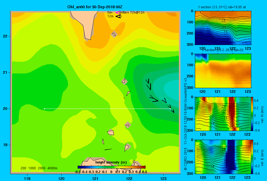
Task: Click the map title 'OM_an00 for 30-Sep-2018 00Z'
Action: coord(95,7)
